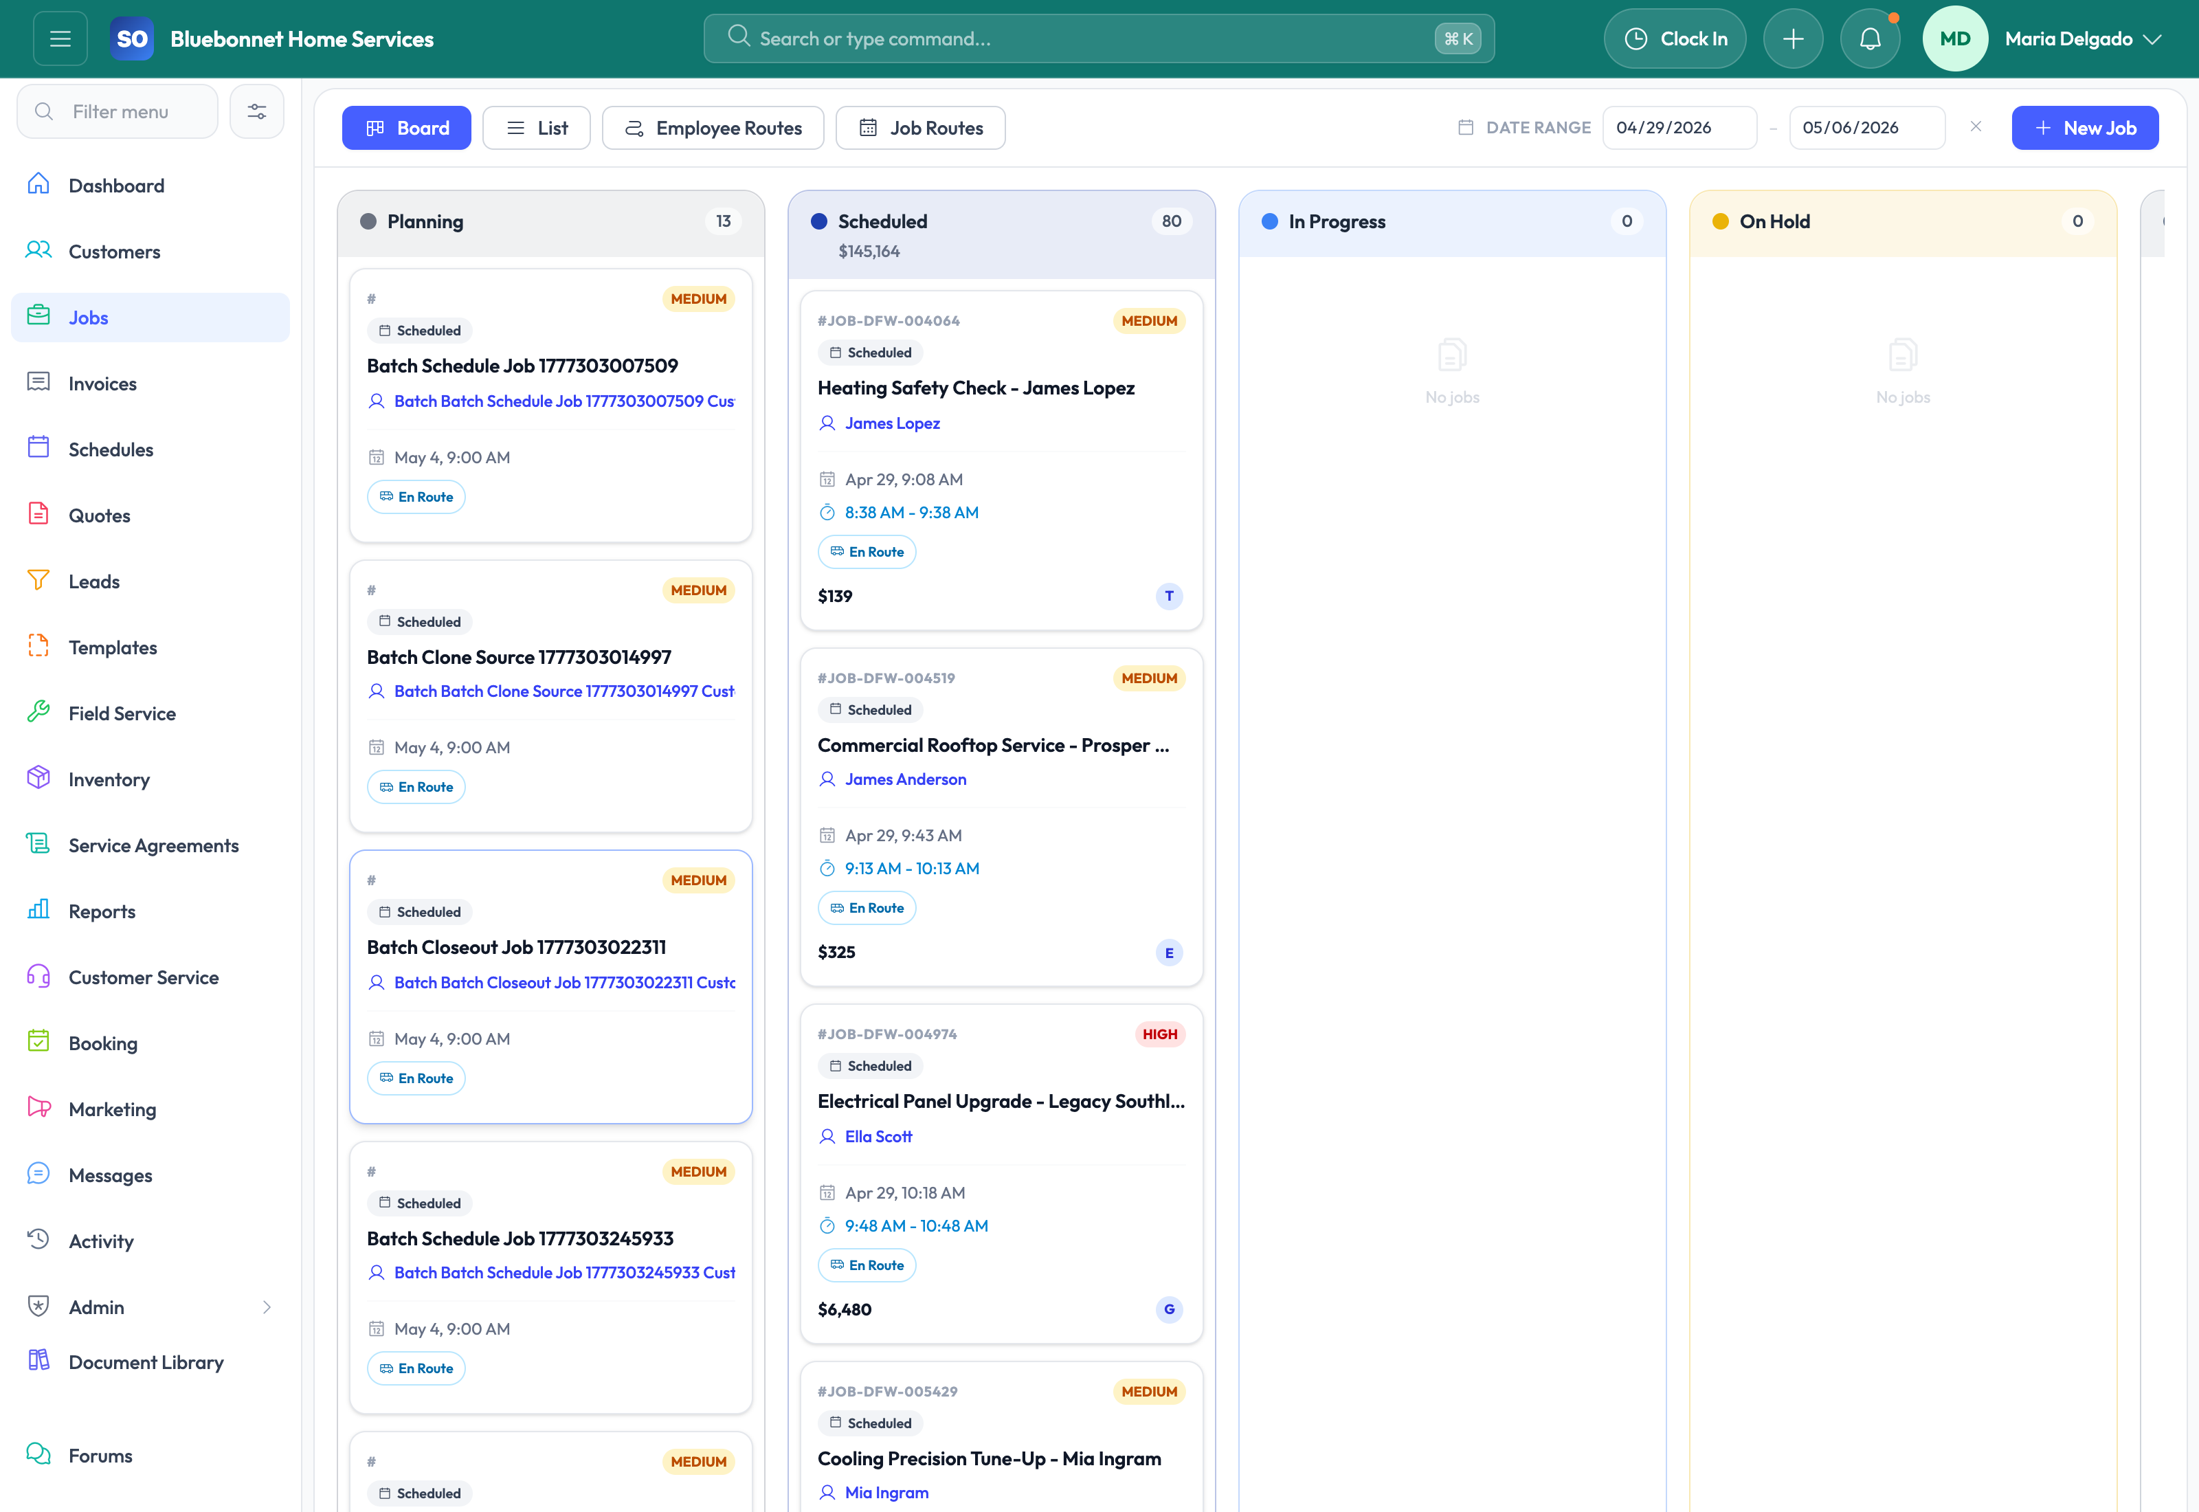Focus the Filter menu input
This screenshot has width=2199, height=1512.
click(118, 112)
